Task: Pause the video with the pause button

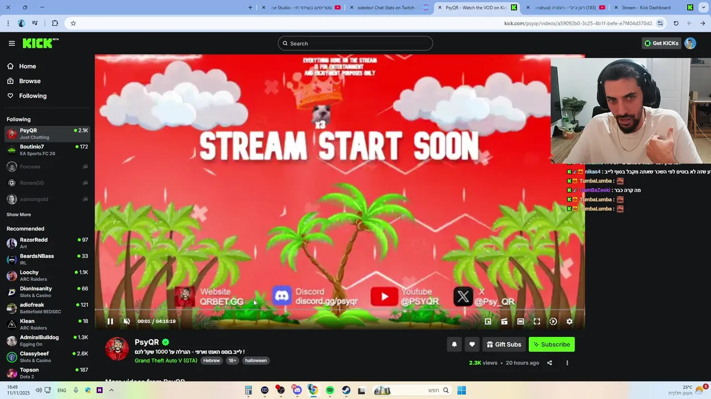Action: [110, 321]
